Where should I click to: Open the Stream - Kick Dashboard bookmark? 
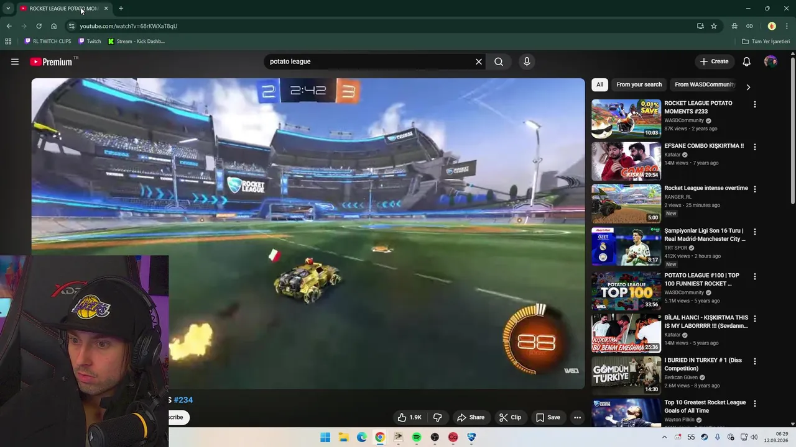tap(136, 42)
